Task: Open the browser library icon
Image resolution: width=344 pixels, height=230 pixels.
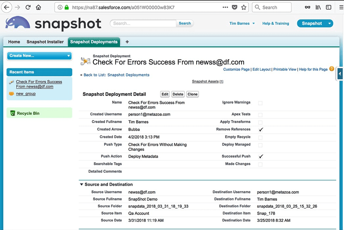Action: [x=318, y=7]
